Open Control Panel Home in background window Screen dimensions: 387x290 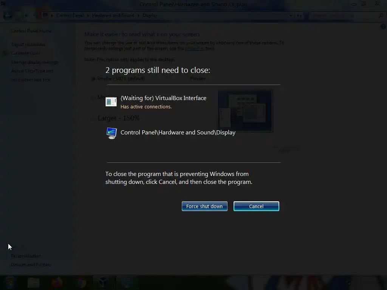[x=31, y=31]
